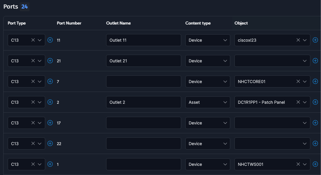321x175 pixels.
Task: Add a new object for port 21
Action: pos(315,61)
